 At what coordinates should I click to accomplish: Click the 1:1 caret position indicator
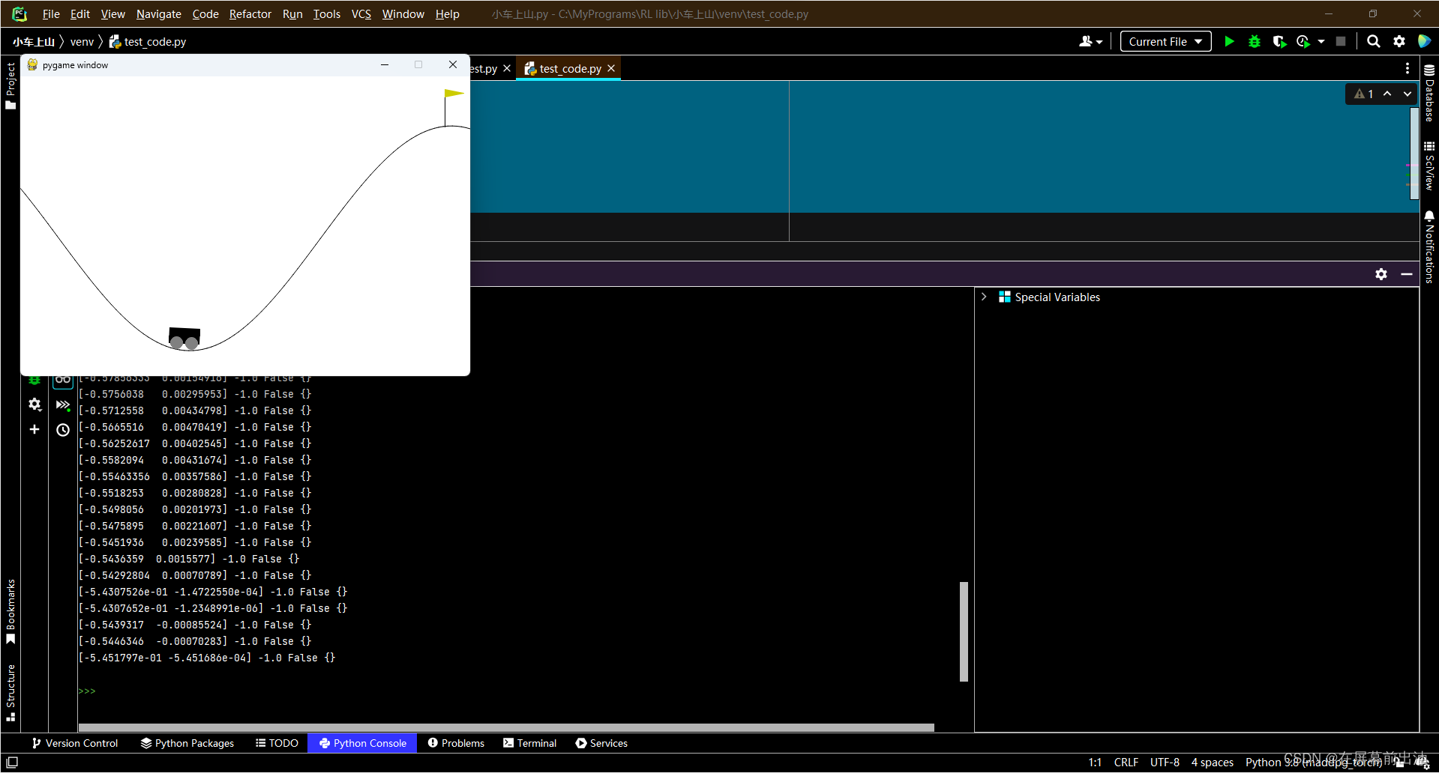point(1095,762)
